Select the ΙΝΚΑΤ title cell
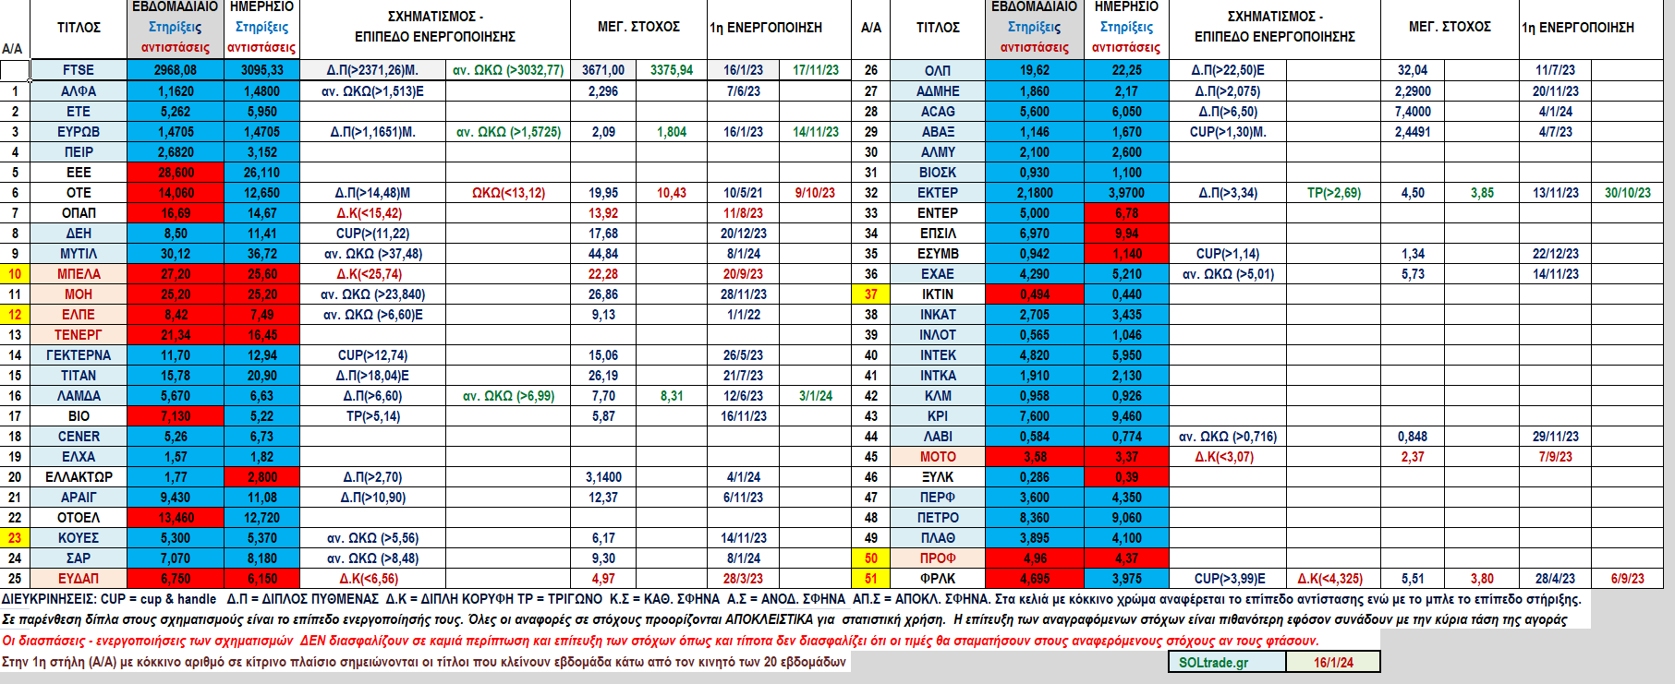Viewport: 1675px width, 684px height. click(x=938, y=315)
